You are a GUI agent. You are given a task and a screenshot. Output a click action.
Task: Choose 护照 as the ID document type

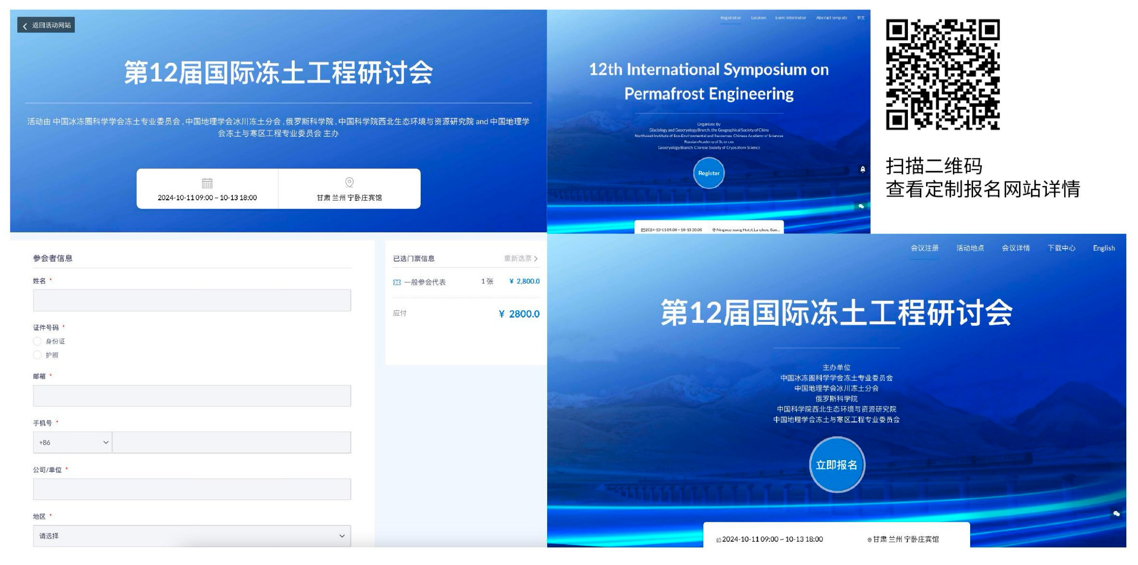coord(37,355)
